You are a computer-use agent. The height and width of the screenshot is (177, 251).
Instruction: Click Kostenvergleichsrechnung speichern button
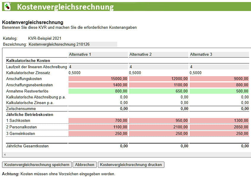click(37, 165)
